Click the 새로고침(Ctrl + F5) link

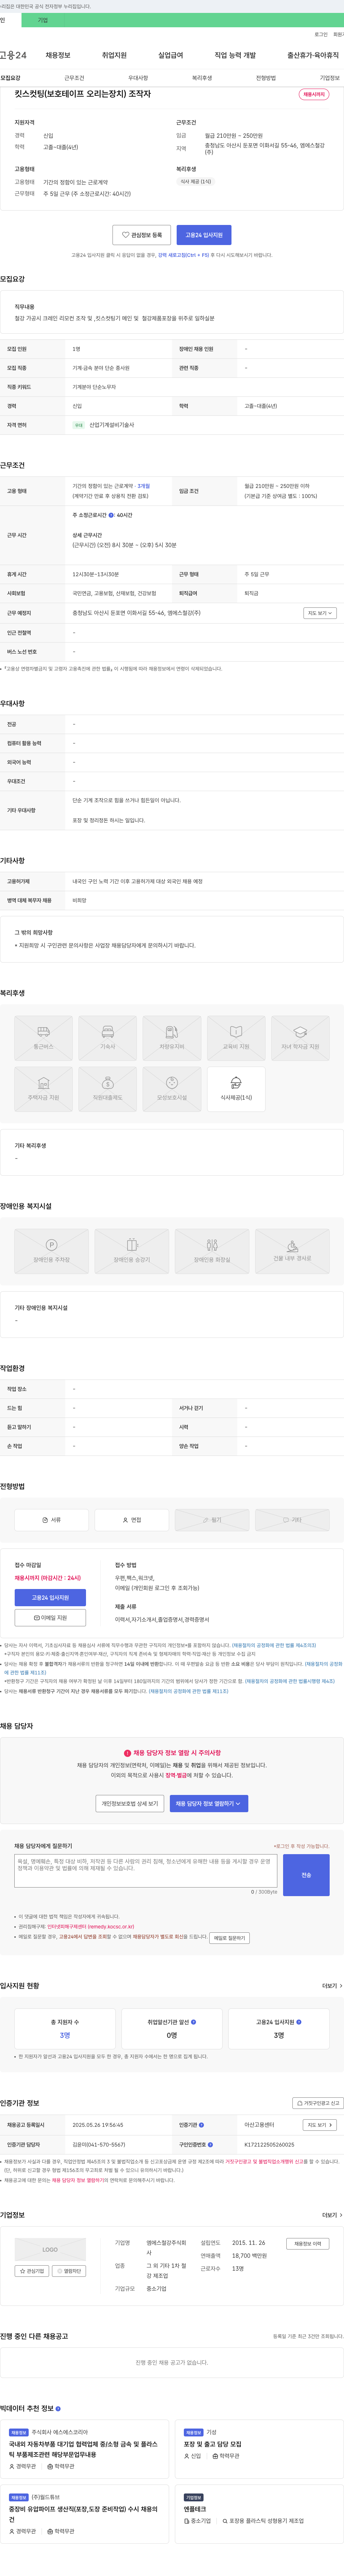point(184,255)
